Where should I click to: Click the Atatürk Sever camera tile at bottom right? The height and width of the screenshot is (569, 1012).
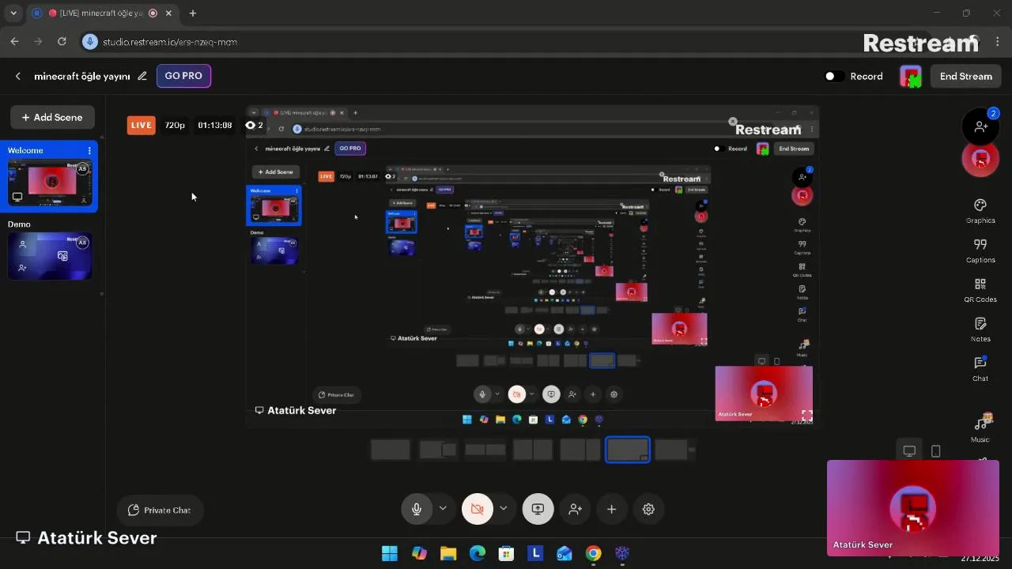click(913, 507)
